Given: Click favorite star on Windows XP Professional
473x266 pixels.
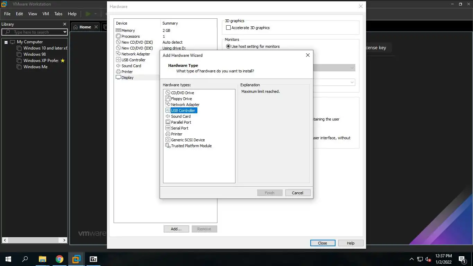Looking at the screenshot, I should 63,61.
